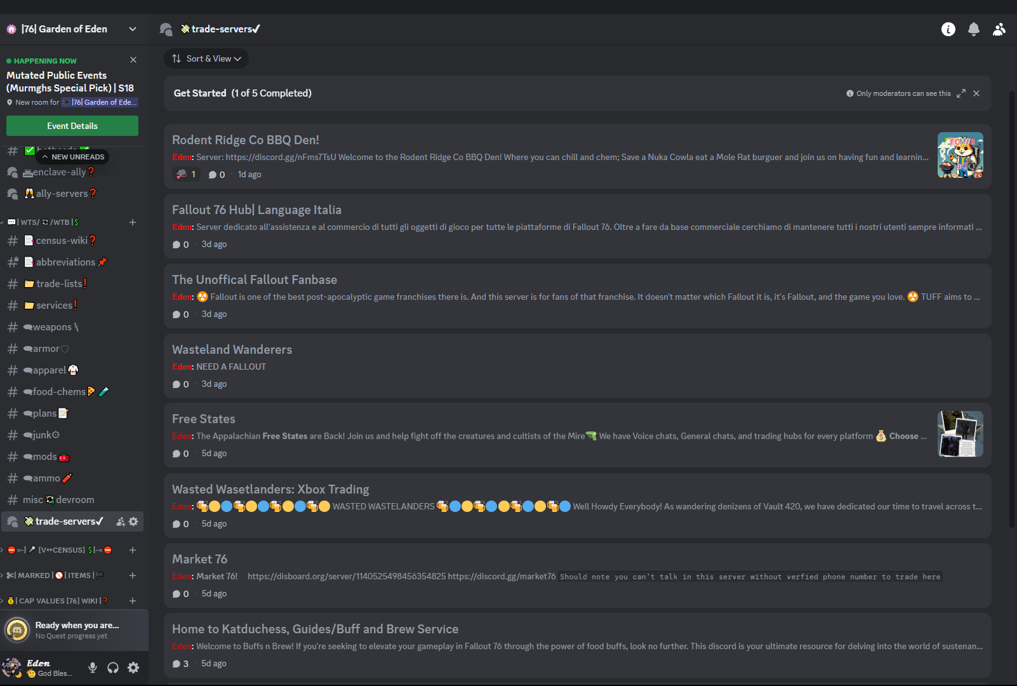1017x686 pixels.
Task: Expand the CAP VALUES [76] WIKI category
Action: tap(55, 601)
